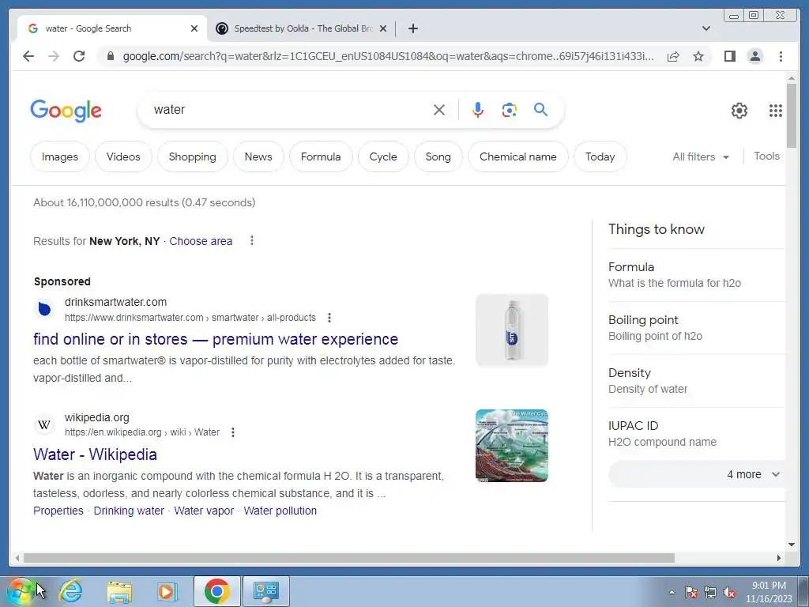This screenshot has height=607, width=809.
Task: Select the Today filter chip
Action: point(600,156)
